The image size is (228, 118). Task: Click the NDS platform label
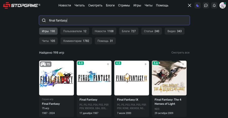click(157, 109)
